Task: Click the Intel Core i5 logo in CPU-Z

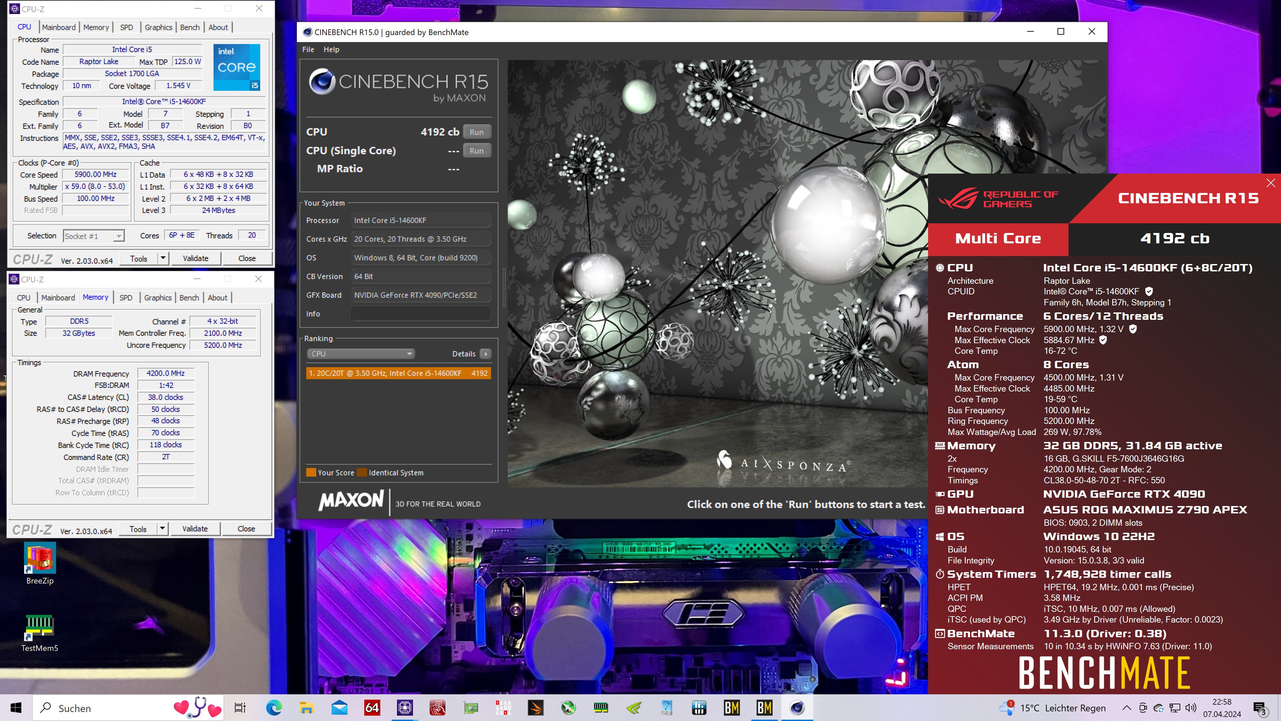Action: pos(237,67)
